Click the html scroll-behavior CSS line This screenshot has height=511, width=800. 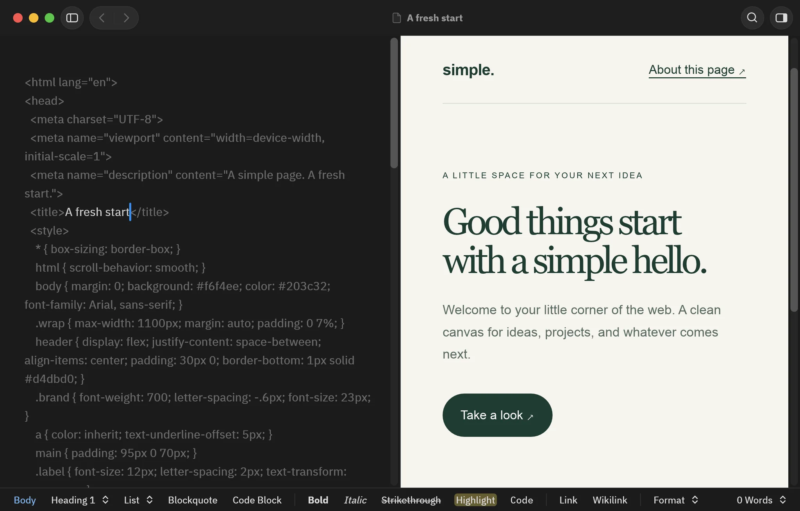(120, 267)
